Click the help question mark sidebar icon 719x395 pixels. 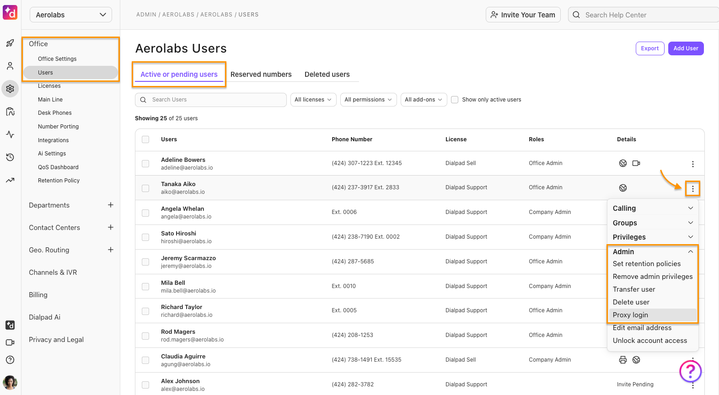coord(10,360)
